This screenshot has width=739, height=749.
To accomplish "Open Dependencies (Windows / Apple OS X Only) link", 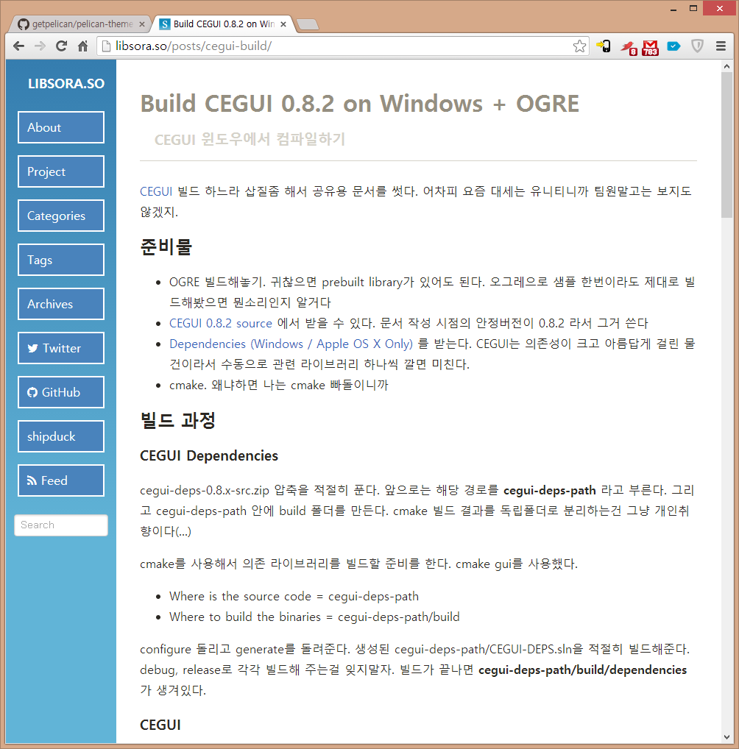I will click(291, 344).
